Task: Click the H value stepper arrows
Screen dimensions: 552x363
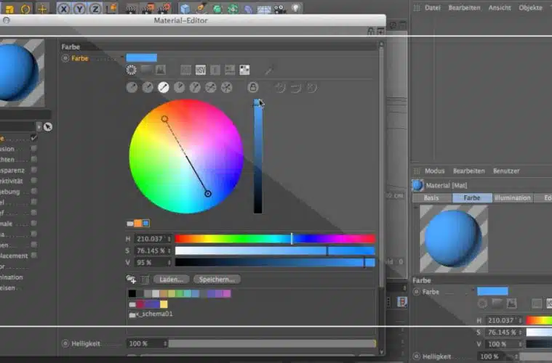Action: point(169,238)
